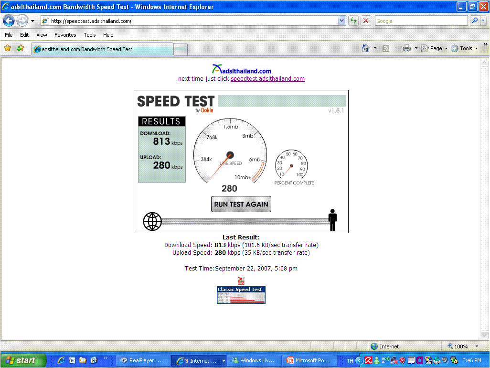Open the File menu
This screenshot has width=490, height=368.
[x=9, y=35]
